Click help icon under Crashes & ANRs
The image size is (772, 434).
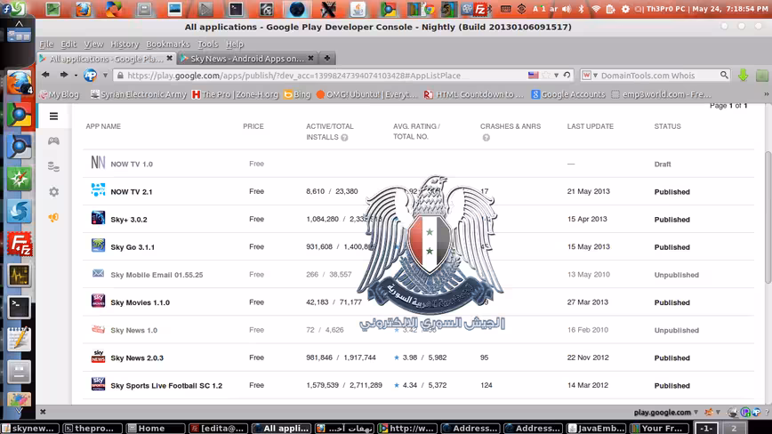[487, 138]
